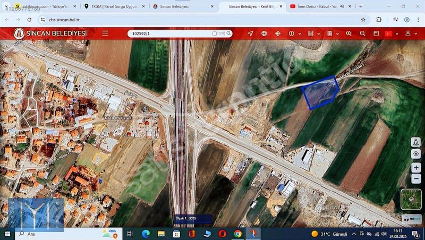Screen dimensions: 425x240
Task: Click the location arrow navigation icon
Action: pos(250,33)
